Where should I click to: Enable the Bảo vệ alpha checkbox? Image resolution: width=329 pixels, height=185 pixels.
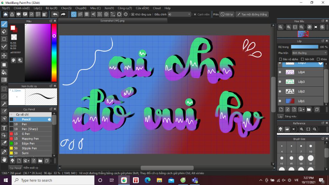(x=280, y=59)
